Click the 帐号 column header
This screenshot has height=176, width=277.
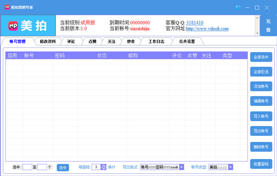tap(29, 56)
